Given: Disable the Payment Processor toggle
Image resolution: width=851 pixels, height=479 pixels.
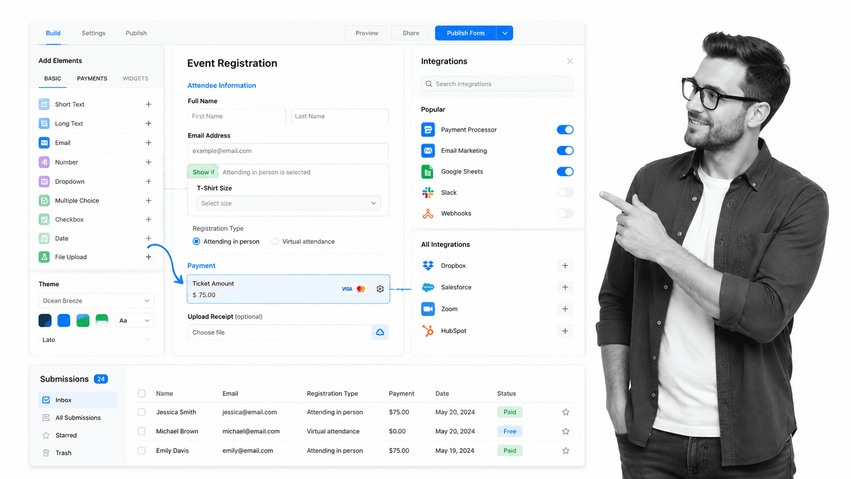Looking at the screenshot, I should click(565, 130).
